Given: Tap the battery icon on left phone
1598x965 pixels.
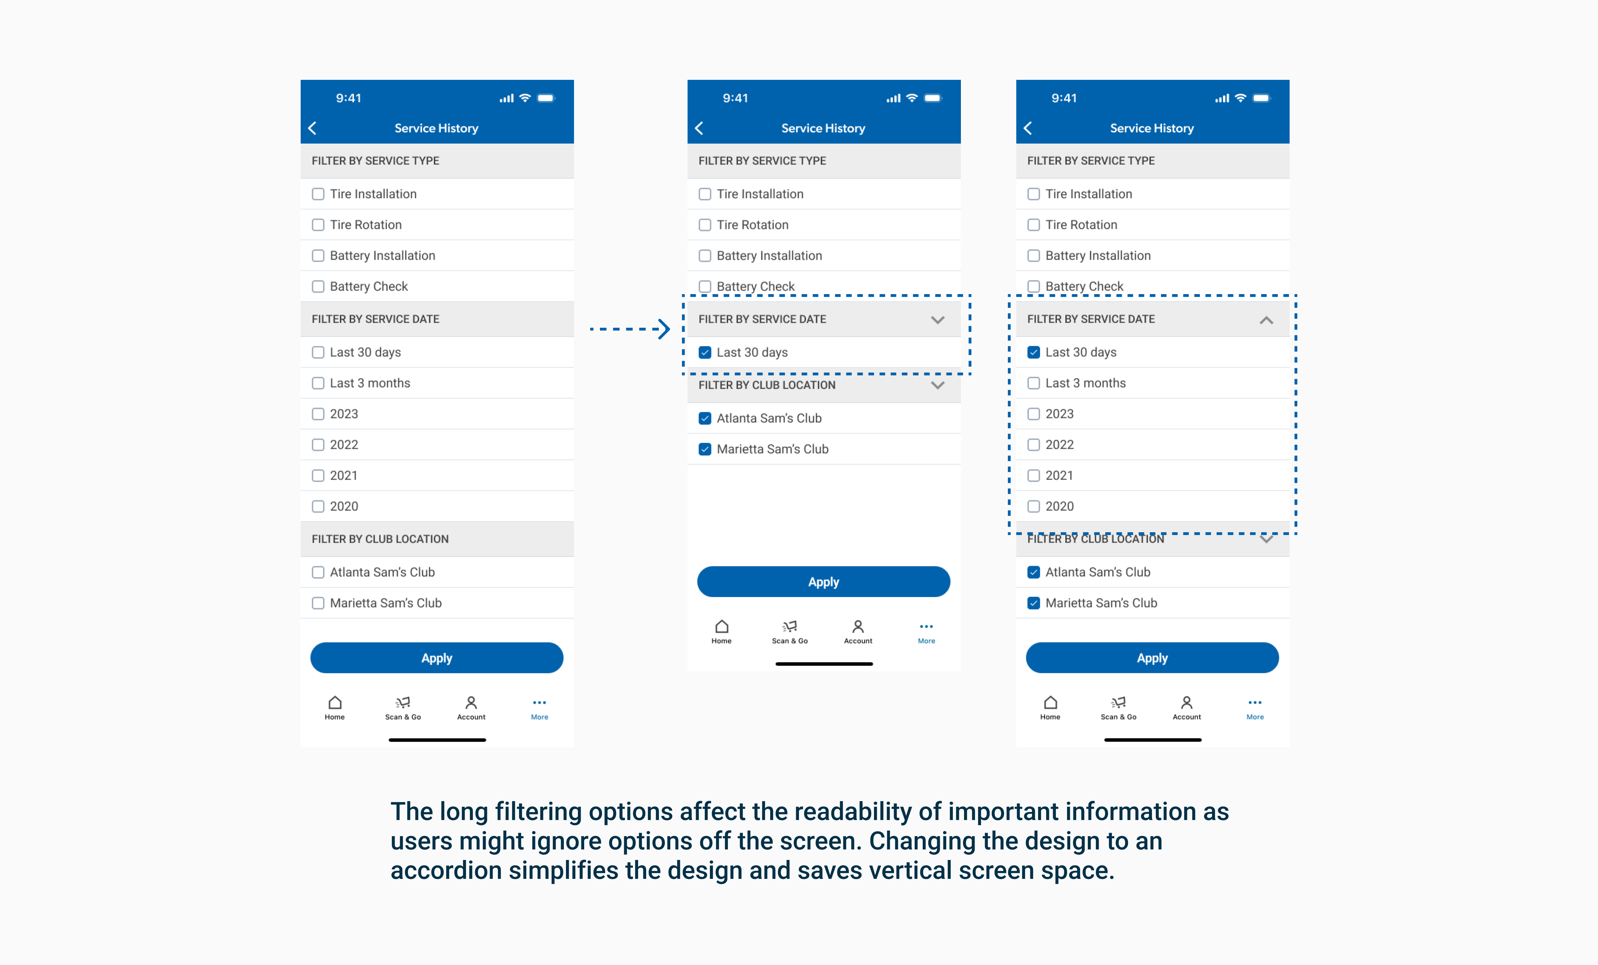Looking at the screenshot, I should (546, 98).
